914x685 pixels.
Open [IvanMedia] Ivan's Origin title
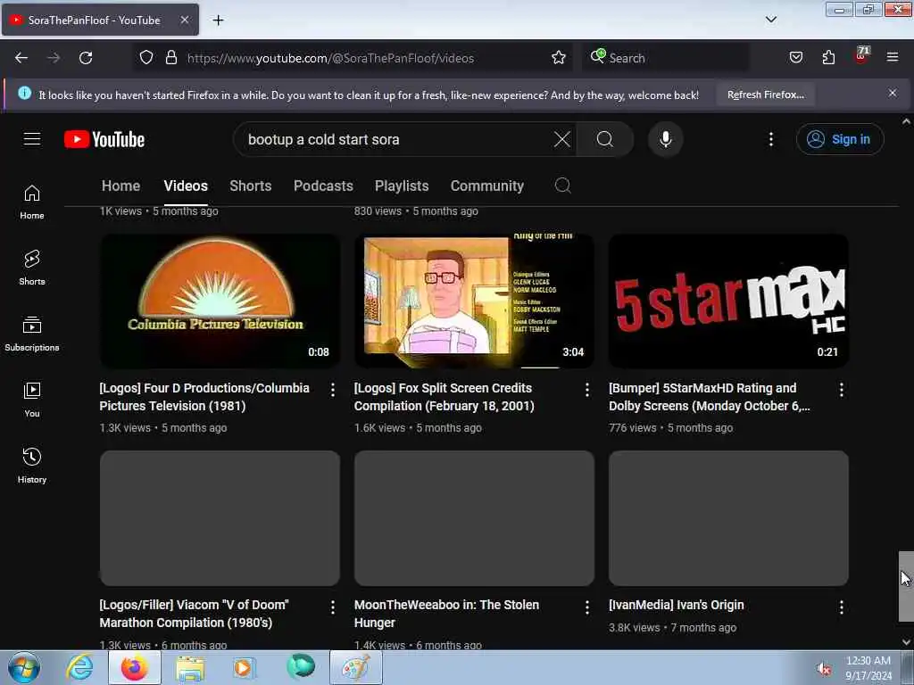[x=677, y=605]
